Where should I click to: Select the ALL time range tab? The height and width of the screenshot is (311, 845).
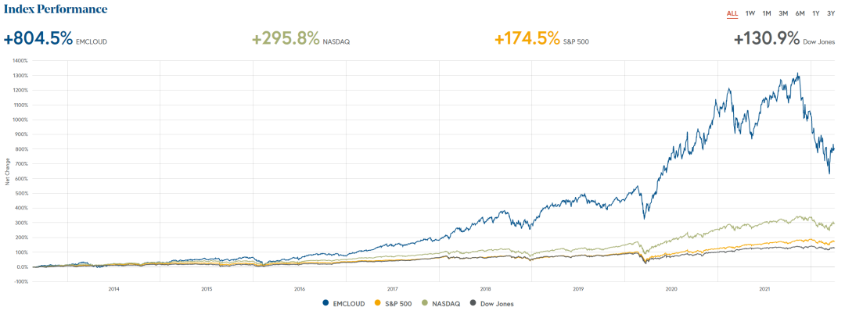[732, 13]
